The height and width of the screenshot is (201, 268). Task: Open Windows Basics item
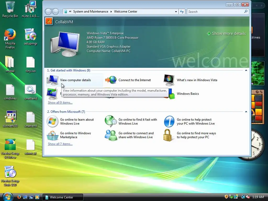pos(188,94)
